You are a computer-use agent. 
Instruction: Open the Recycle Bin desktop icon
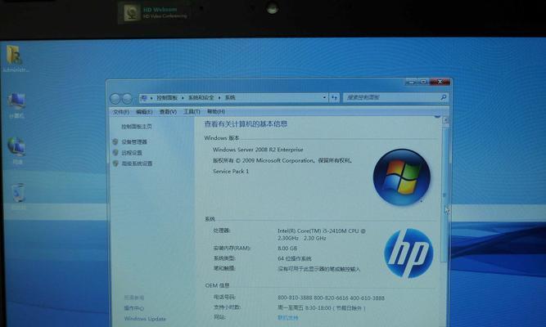[x=18, y=197]
